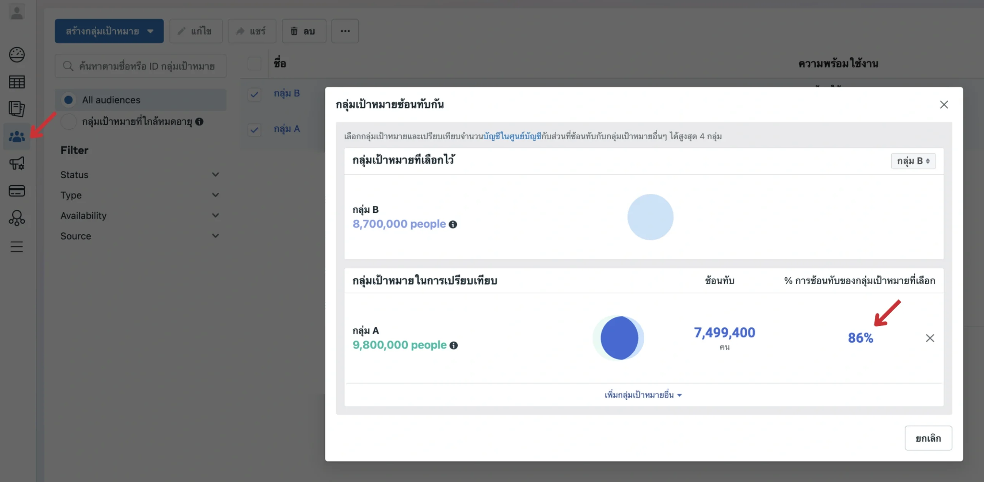
Task: Click เพิ่มกลุ่มเป้าหมายอื่น to add another audience
Action: pyautogui.click(x=643, y=395)
